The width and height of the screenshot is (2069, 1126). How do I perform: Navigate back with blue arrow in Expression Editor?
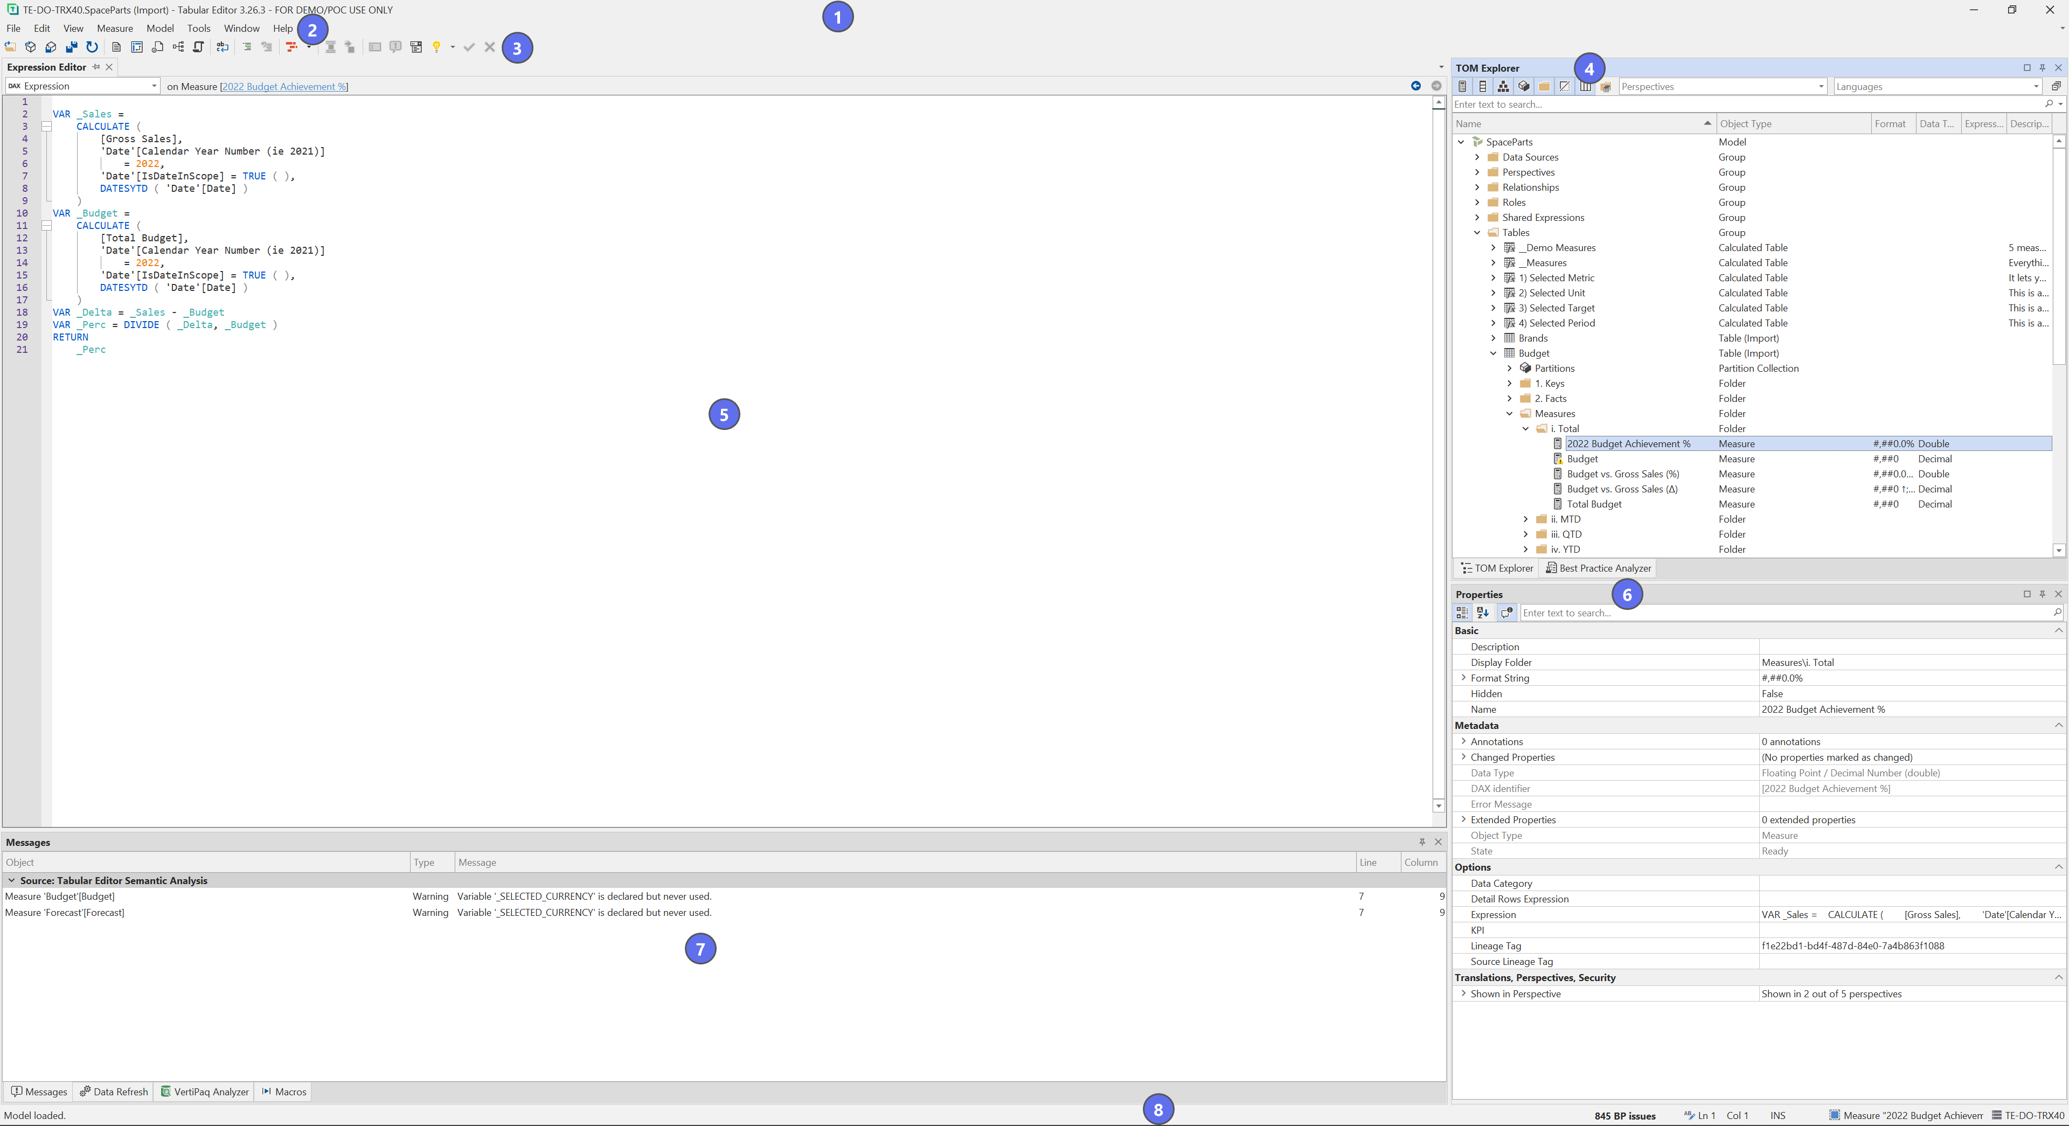1416,86
